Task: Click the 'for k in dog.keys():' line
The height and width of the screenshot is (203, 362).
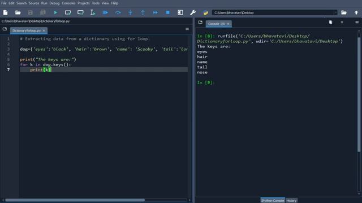Action: [x=45, y=65]
